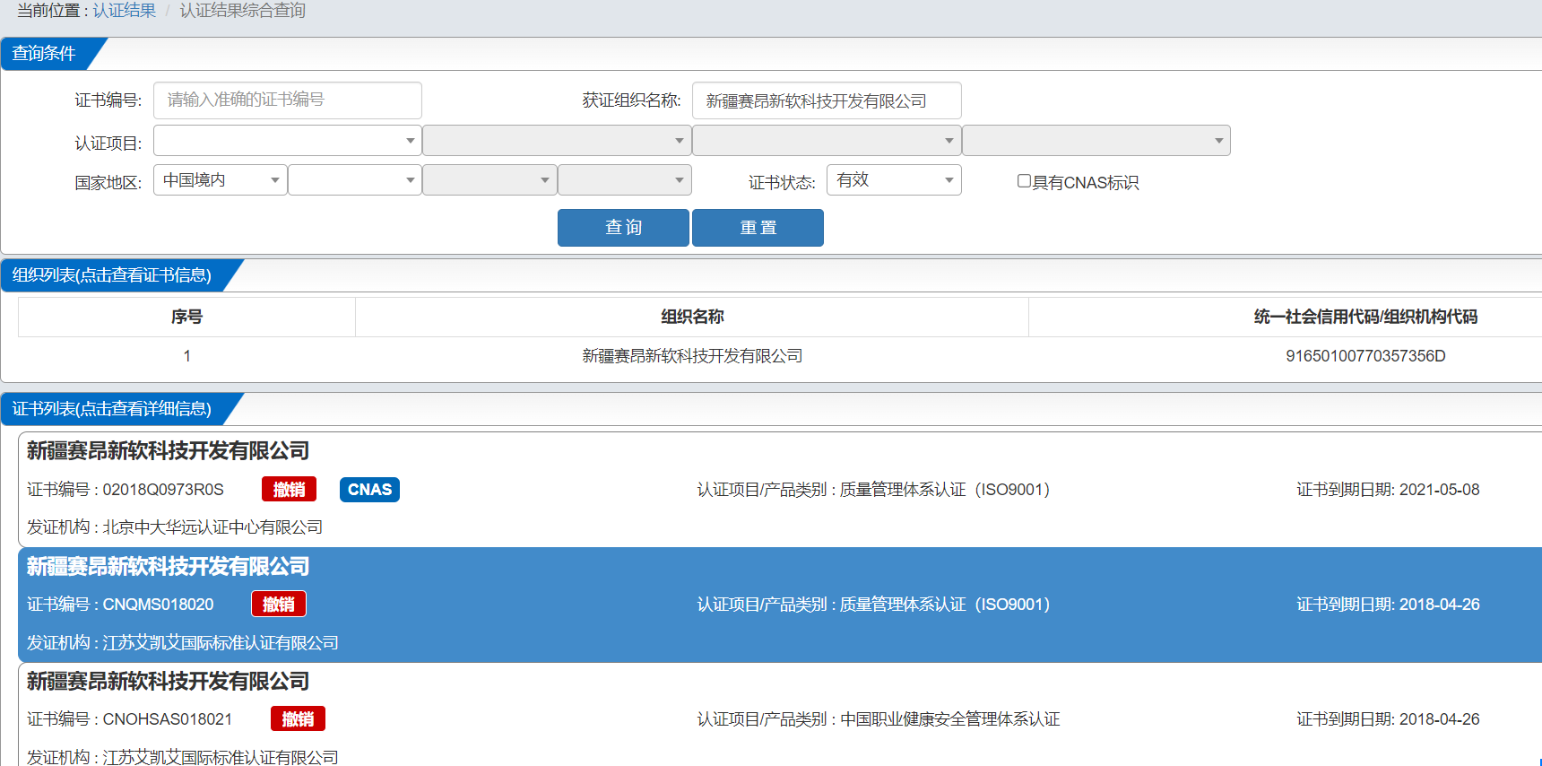Image resolution: width=1542 pixels, height=766 pixels.
Task: Click the 组织名称 column header
Action: (692, 317)
